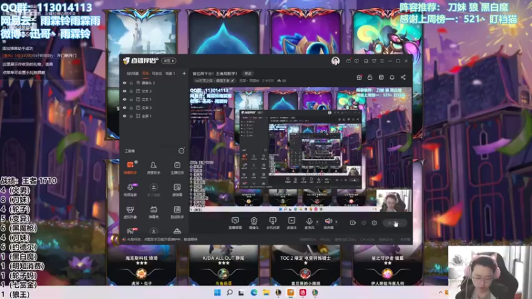Hide the 摄像头 2 source via eye icon
This screenshot has height=299, width=532.
point(124,82)
